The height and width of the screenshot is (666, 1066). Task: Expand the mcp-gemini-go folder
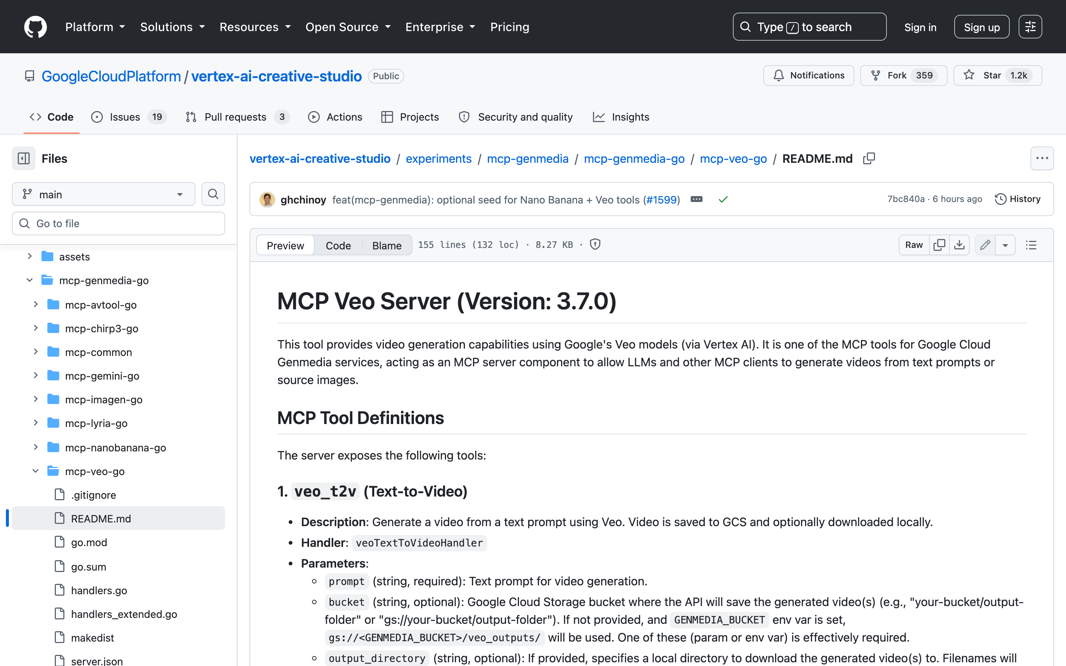click(36, 376)
